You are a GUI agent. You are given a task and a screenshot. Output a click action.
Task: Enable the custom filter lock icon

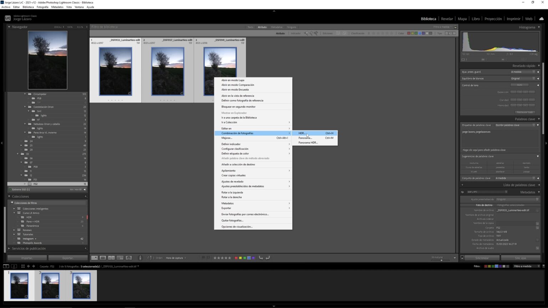click(x=455, y=27)
